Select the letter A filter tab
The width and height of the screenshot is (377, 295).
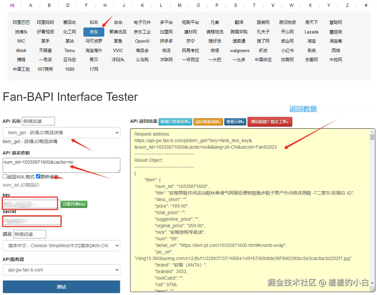30,5
